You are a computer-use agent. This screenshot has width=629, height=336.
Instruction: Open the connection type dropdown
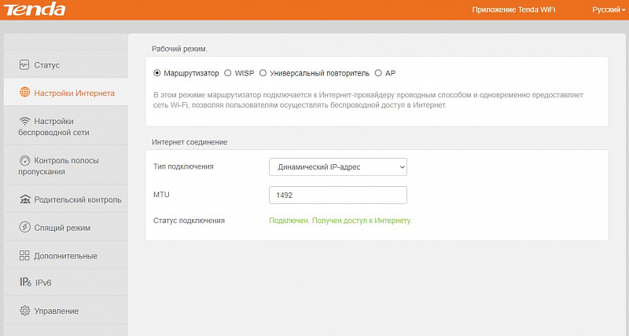[337, 166]
